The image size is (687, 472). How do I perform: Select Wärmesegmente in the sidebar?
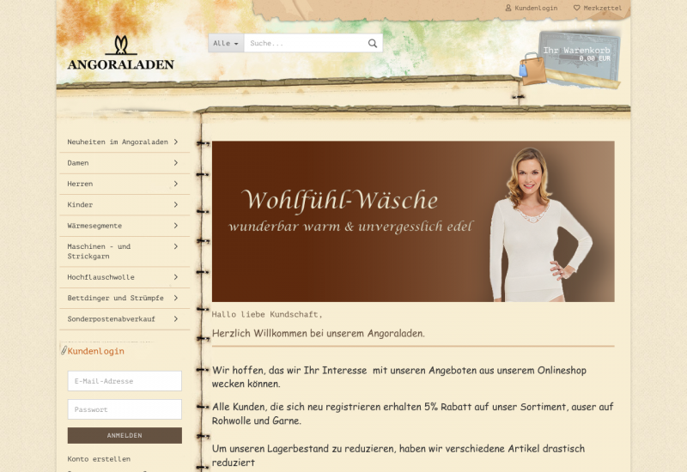click(94, 226)
